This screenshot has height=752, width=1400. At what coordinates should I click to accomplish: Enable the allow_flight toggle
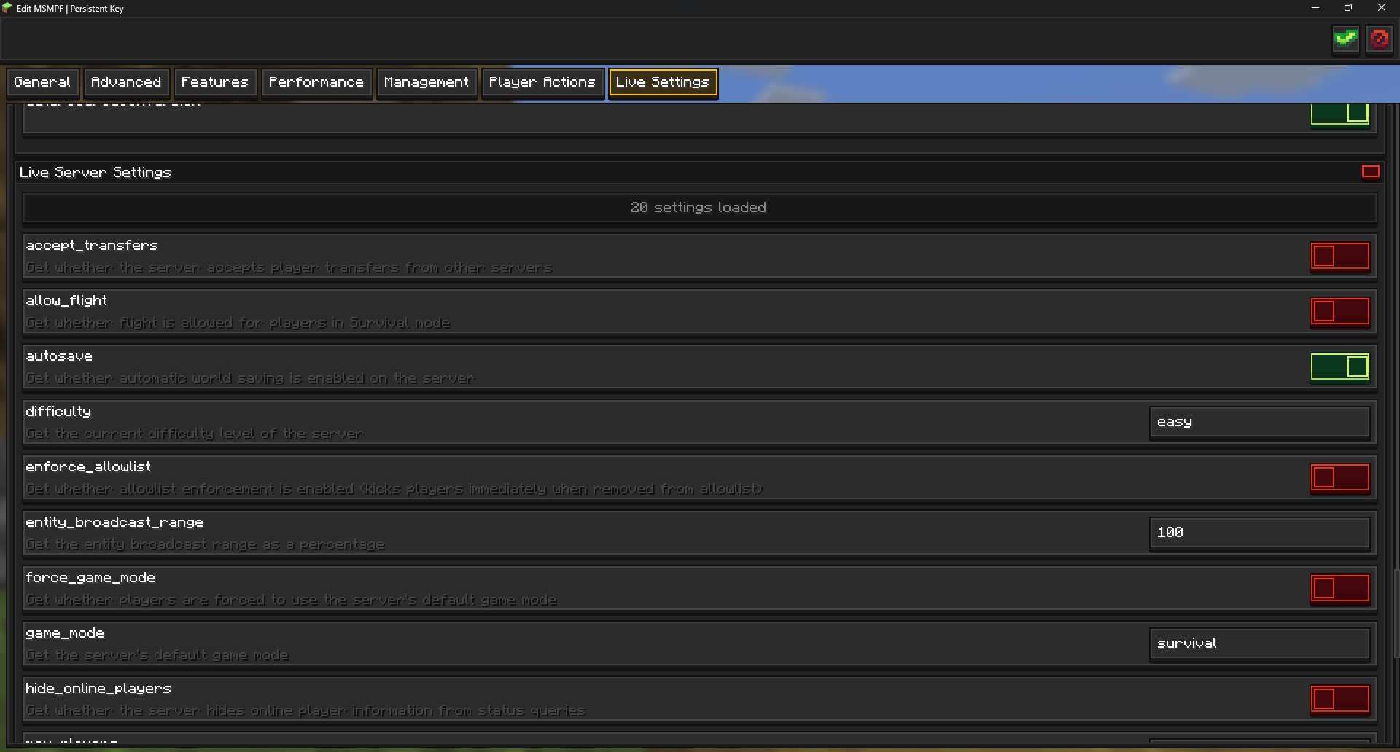point(1340,312)
